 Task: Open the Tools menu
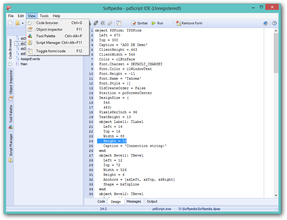[x=44, y=16]
